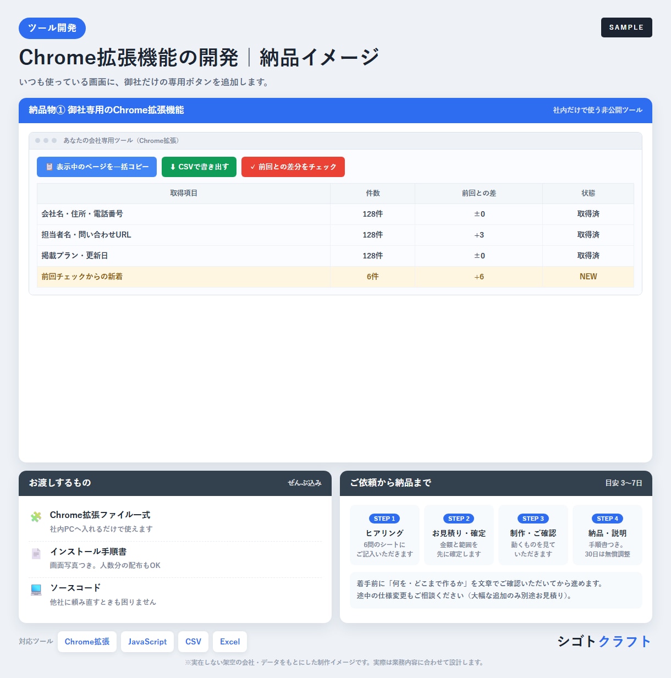
Task: Click the ヒアリング step title
Action: [x=384, y=533]
